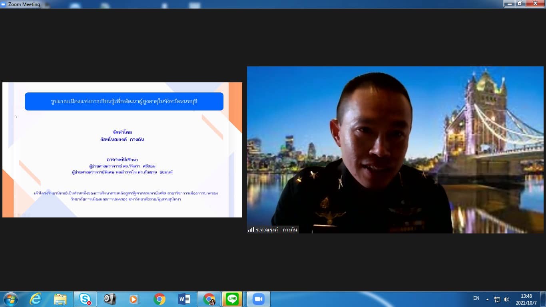
Task: Open the File Explorer folder icon
Action: point(60,299)
